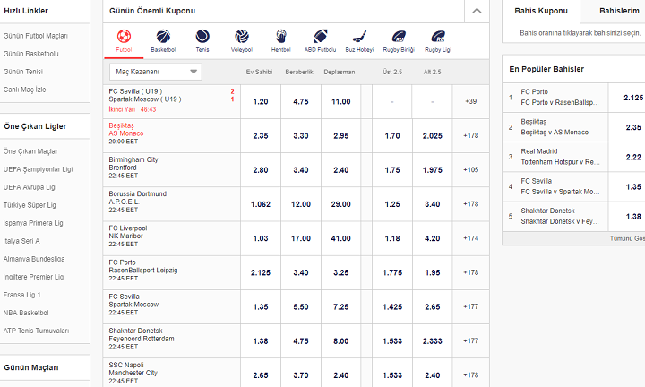This screenshot has height=387, width=645.
Task: Select the Voleybol sport icon
Action: coord(242,40)
